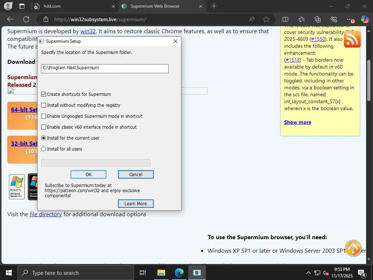Open Settings and more ellipsis menu
The height and width of the screenshot is (280, 373).
(x=350, y=19)
